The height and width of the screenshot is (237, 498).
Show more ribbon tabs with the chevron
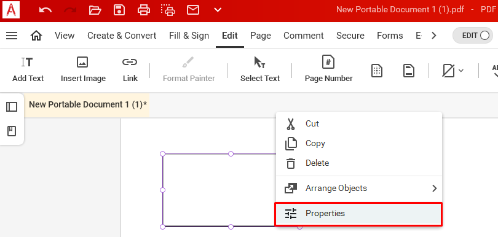(434, 36)
